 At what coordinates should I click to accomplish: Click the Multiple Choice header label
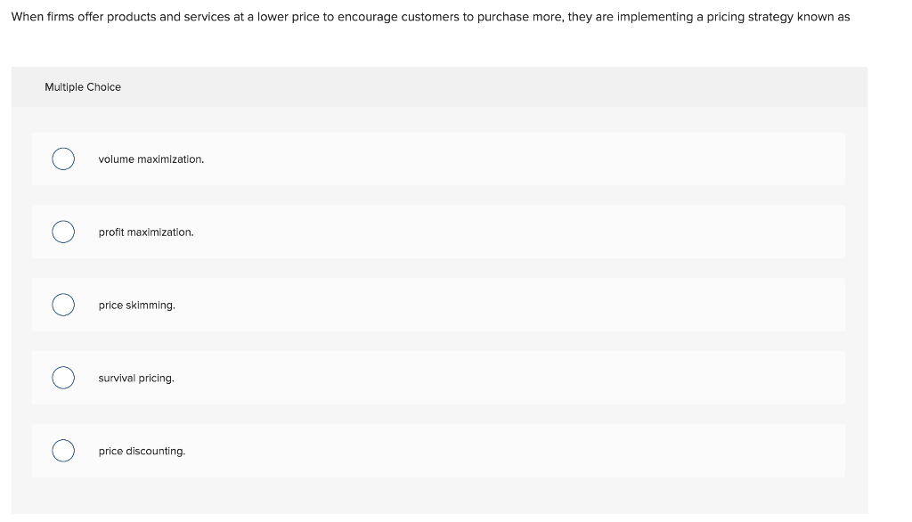click(83, 86)
